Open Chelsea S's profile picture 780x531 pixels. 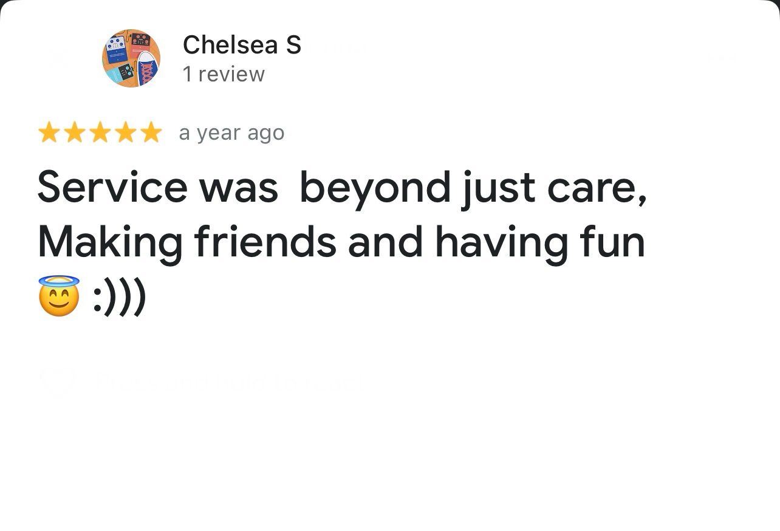[x=131, y=58]
